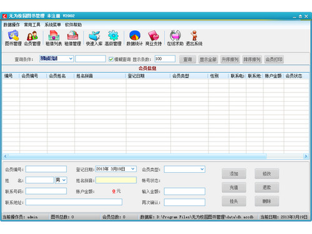Click the 输入金额 amount input field

point(185,192)
